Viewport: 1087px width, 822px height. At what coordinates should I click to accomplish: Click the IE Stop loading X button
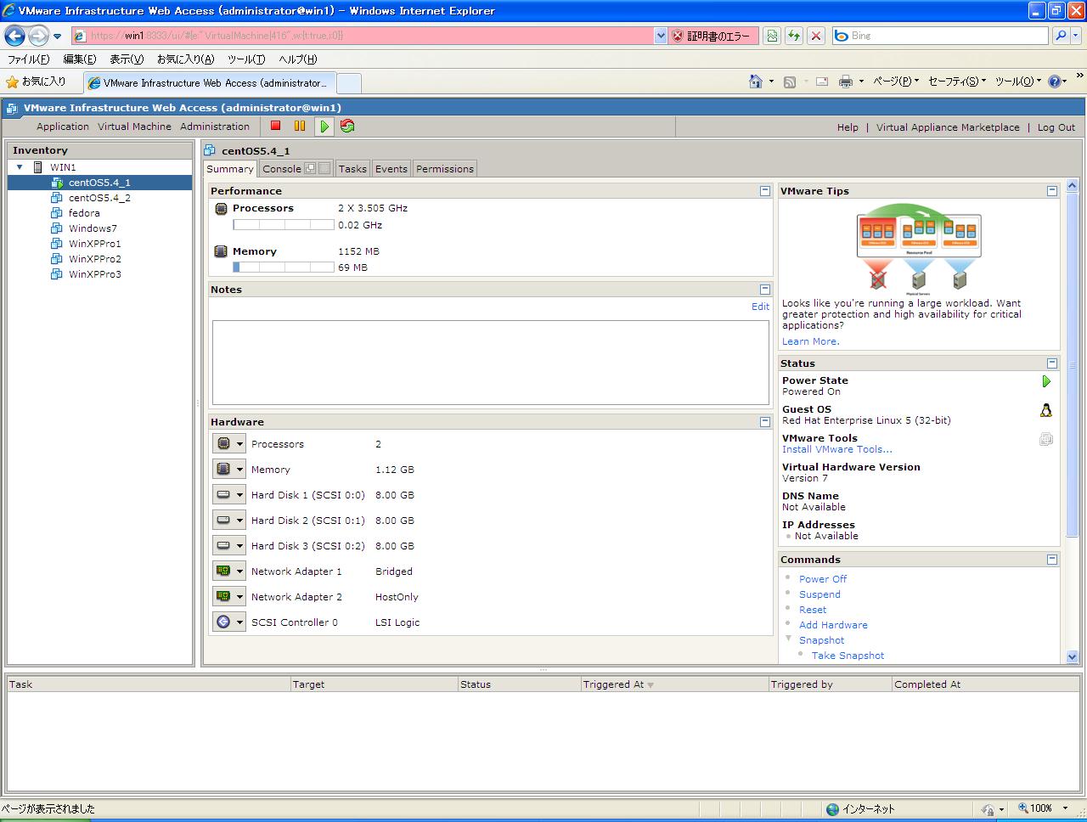click(816, 36)
